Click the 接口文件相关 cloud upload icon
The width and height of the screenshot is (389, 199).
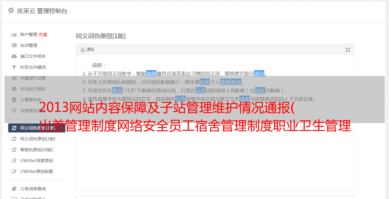pos(14,56)
